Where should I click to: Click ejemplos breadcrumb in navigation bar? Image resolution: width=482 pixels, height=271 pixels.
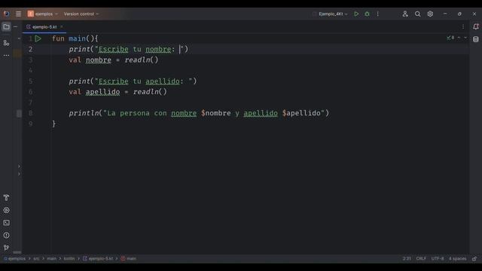point(15,259)
